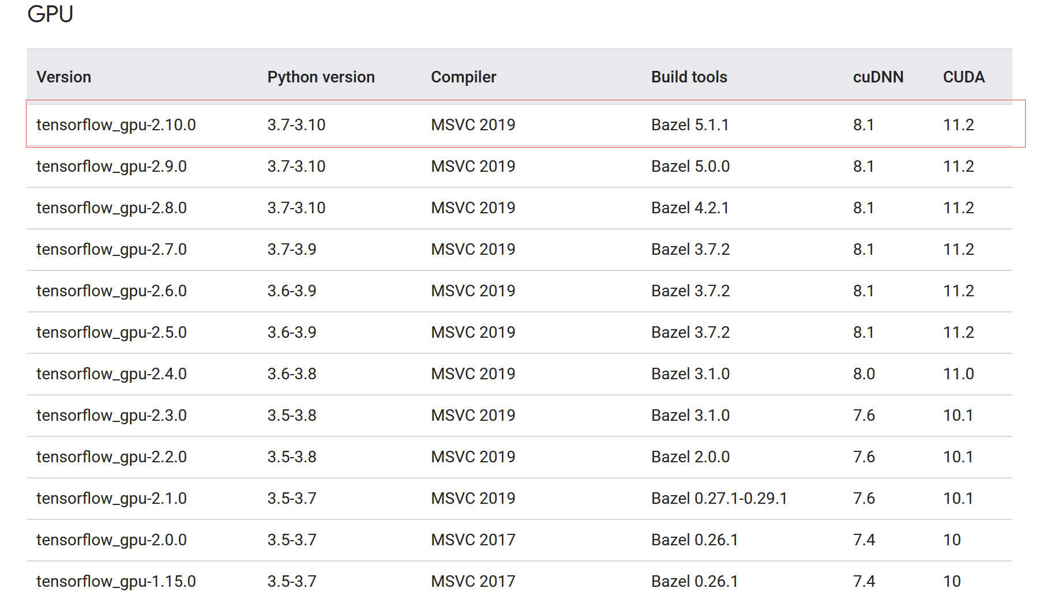Image resolution: width=1051 pixels, height=592 pixels.
Task: Click Bazel 3.1.0 in the 2.3.0 row
Action: 690,415
